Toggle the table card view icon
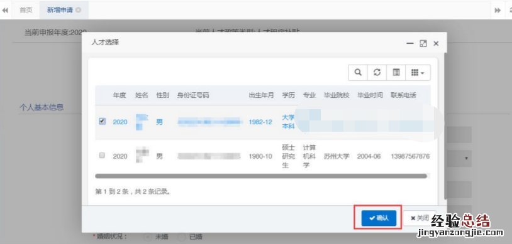Image resolution: width=512 pixels, height=244 pixels. (396, 73)
